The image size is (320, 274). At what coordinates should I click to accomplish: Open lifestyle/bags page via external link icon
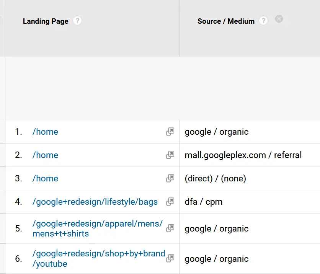coord(170,202)
